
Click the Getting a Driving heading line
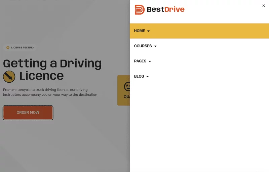pos(52,63)
